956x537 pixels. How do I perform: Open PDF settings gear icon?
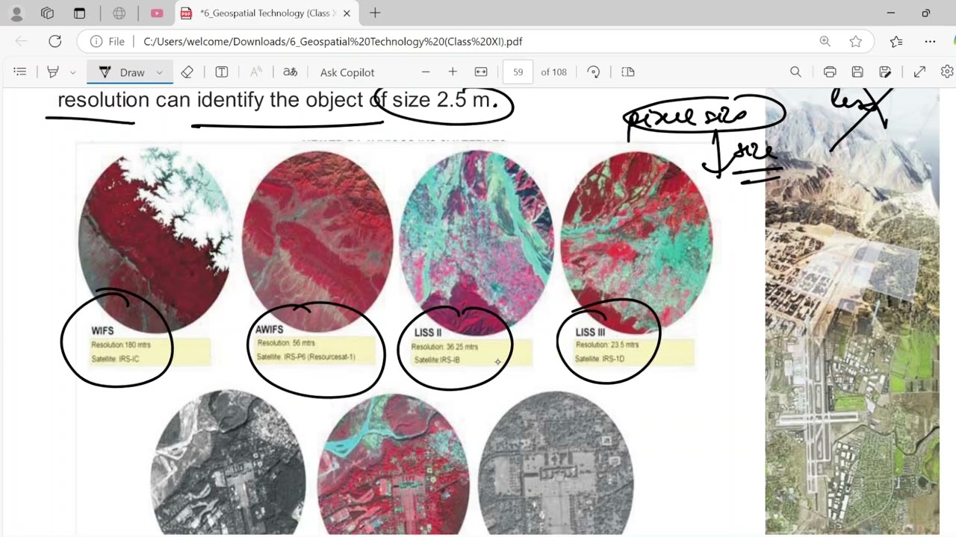click(947, 72)
